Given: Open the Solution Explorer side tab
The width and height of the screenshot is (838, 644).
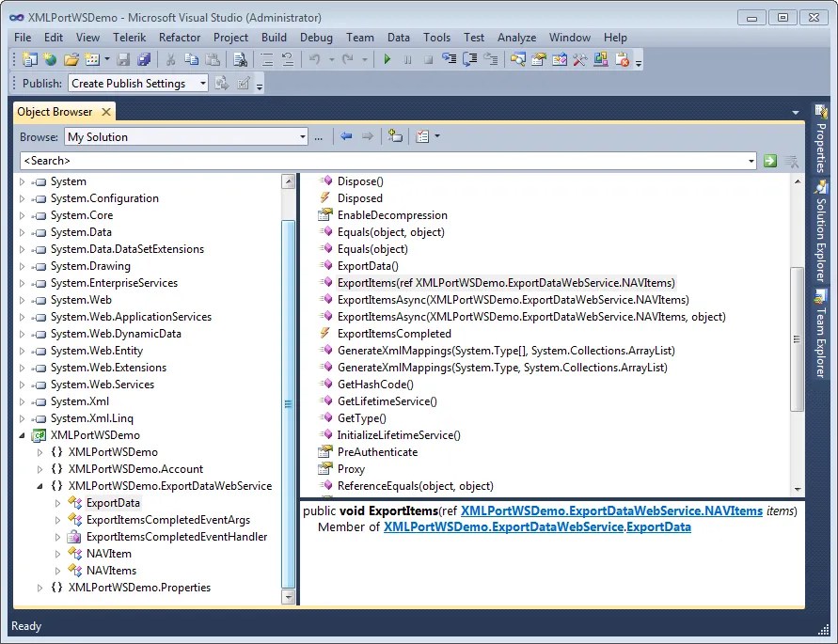Looking at the screenshot, I should [820, 231].
